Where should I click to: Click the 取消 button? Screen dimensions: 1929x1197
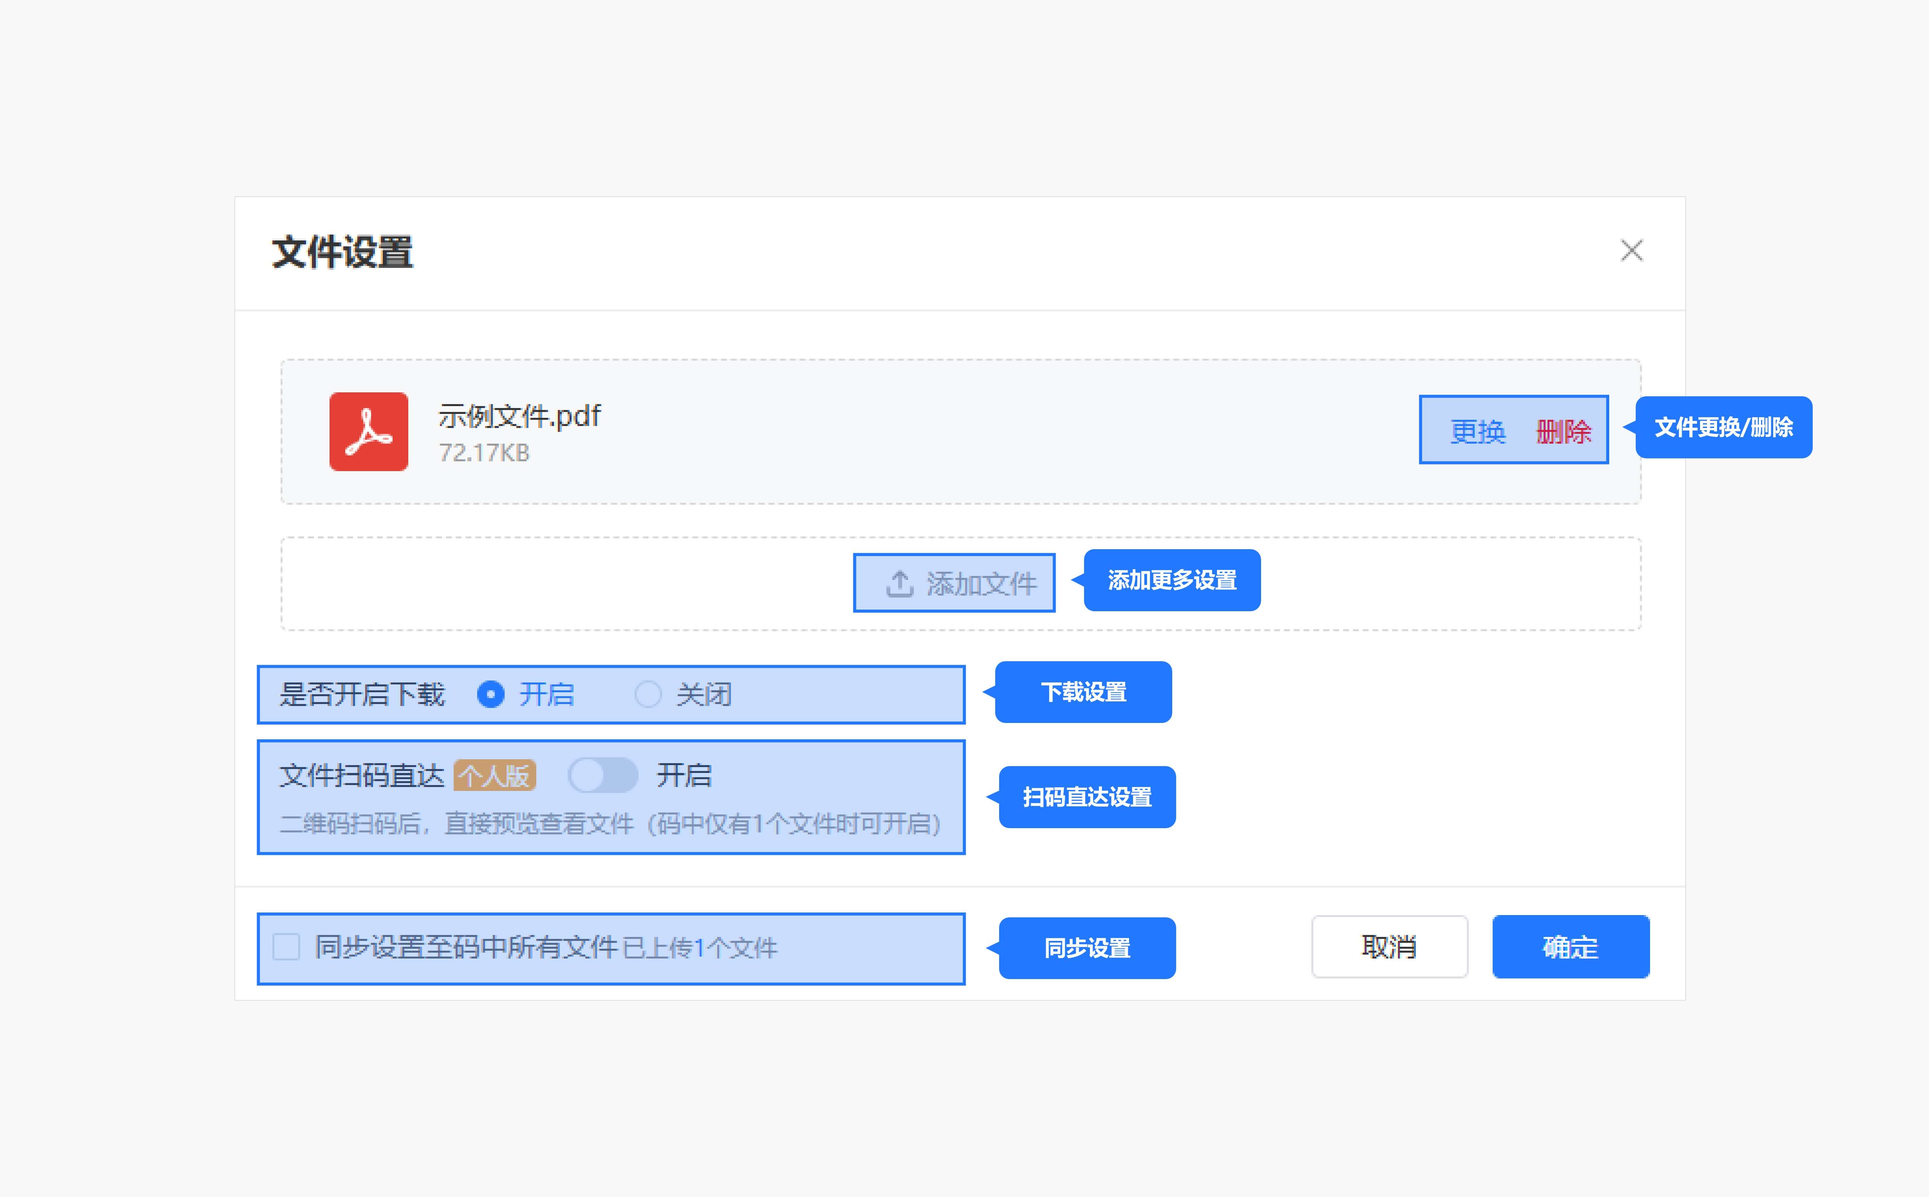pos(1389,947)
